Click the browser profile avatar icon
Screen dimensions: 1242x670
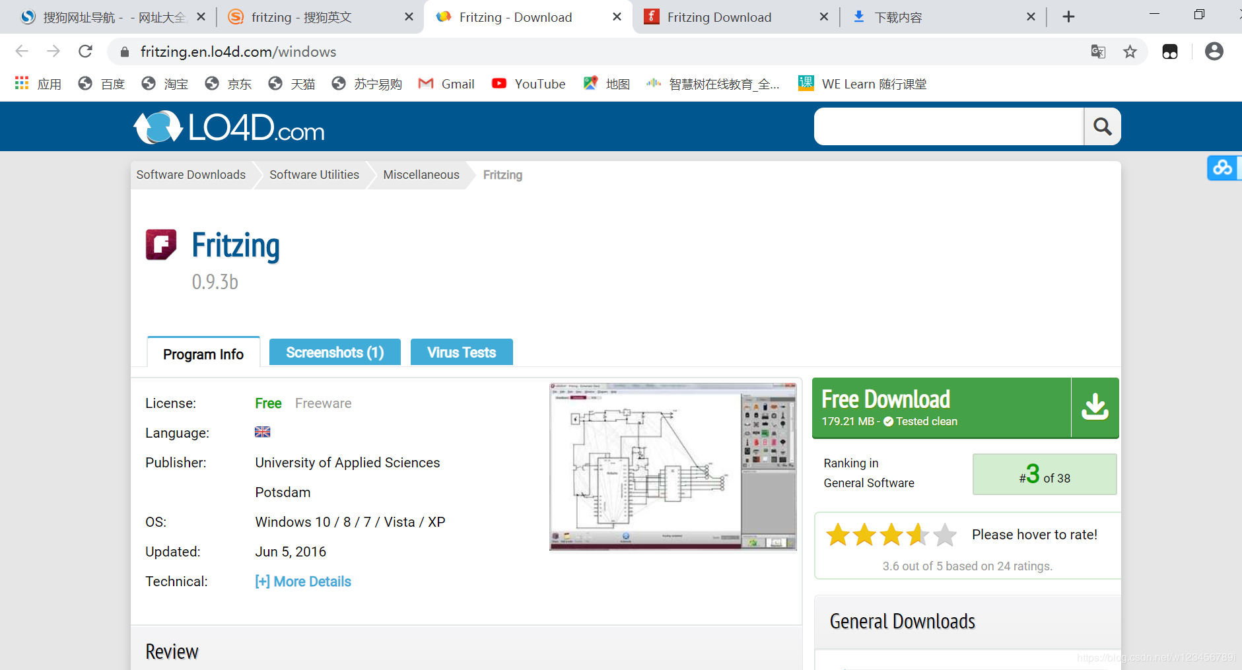(x=1214, y=51)
